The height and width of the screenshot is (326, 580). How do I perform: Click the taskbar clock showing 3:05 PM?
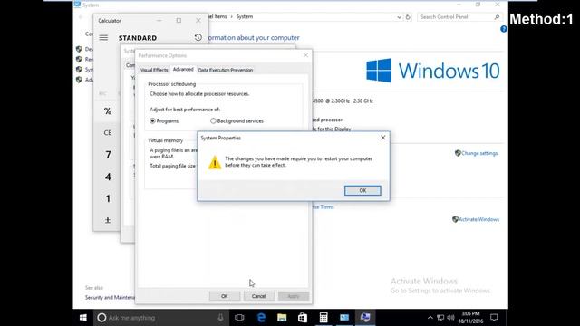point(470,318)
